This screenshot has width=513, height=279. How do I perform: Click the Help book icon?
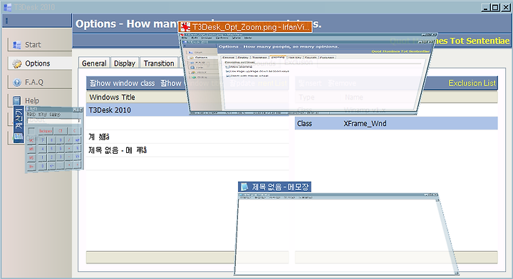tap(16, 100)
